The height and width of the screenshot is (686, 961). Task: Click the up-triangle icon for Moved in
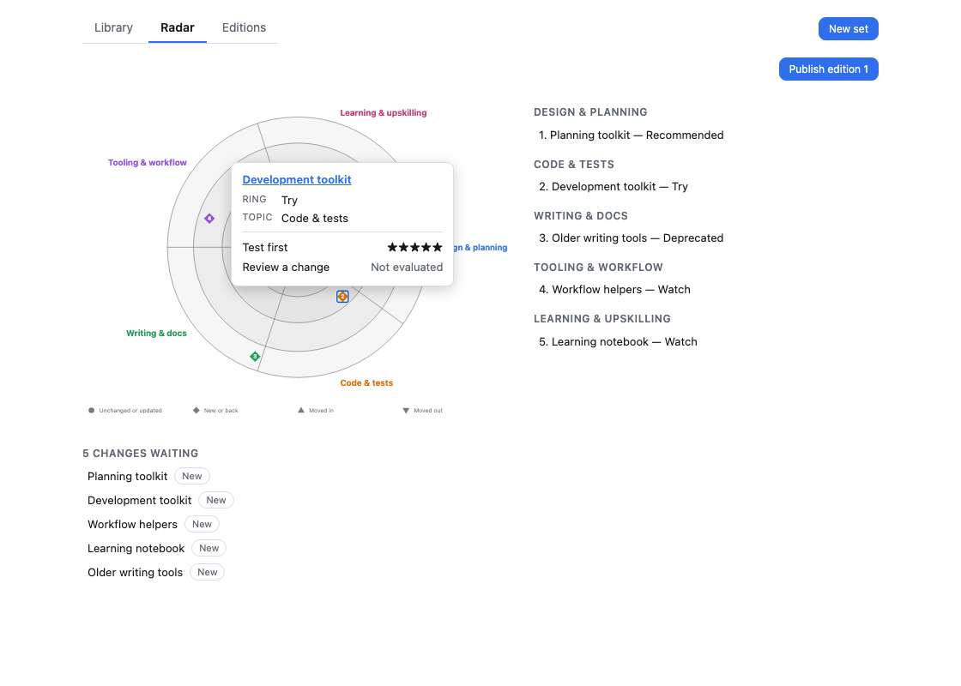[301, 411]
